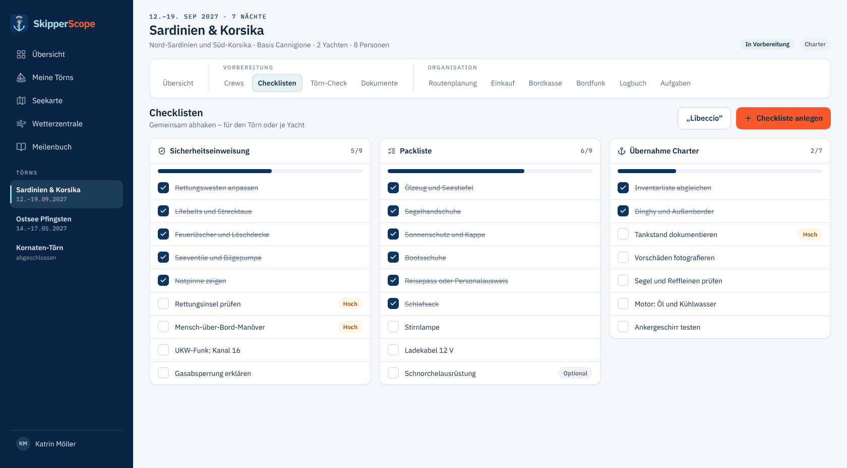This screenshot has height=468, width=847.
Task: Click the sailboat icon beside Meine Törns
Action: [21, 77]
